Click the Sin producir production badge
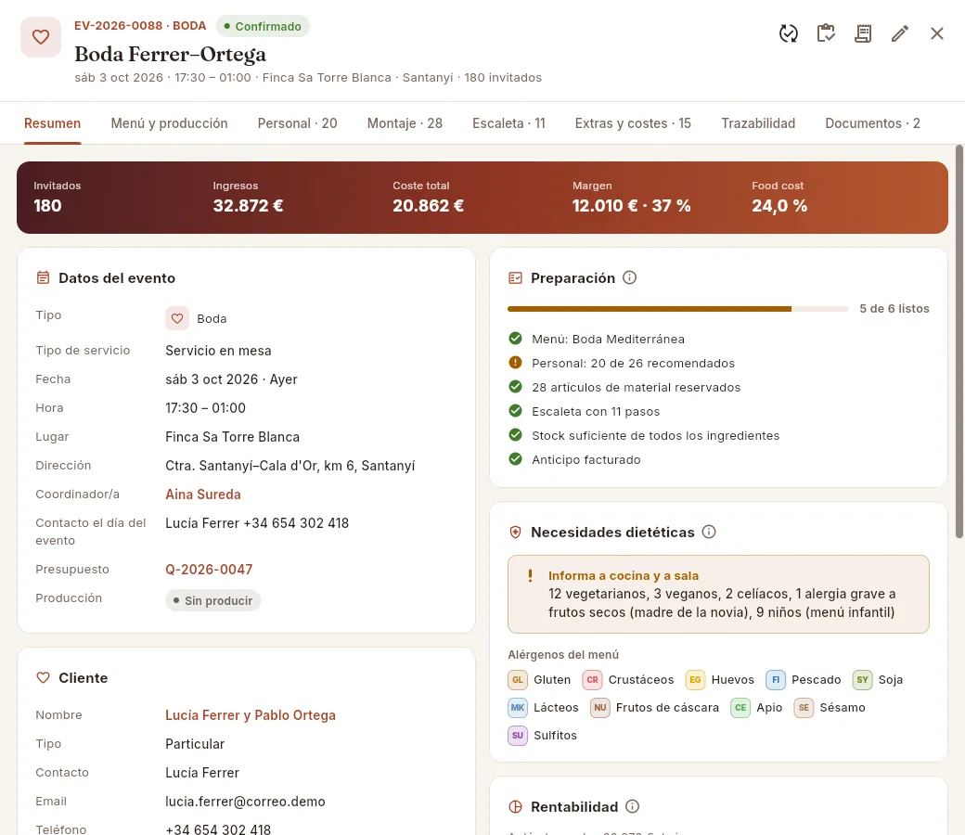The height and width of the screenshot is (835, 965). pyautogui.click(x=212, y=600)
